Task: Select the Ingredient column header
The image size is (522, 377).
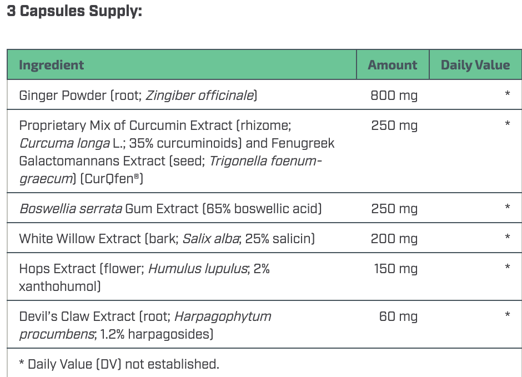Action: tap(51, 65)
